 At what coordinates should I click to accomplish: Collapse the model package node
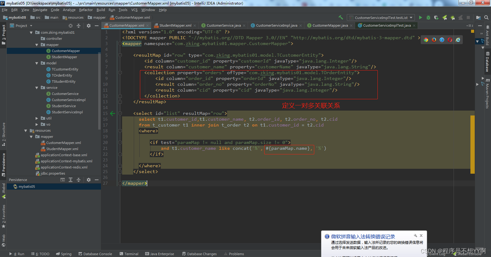37,63
